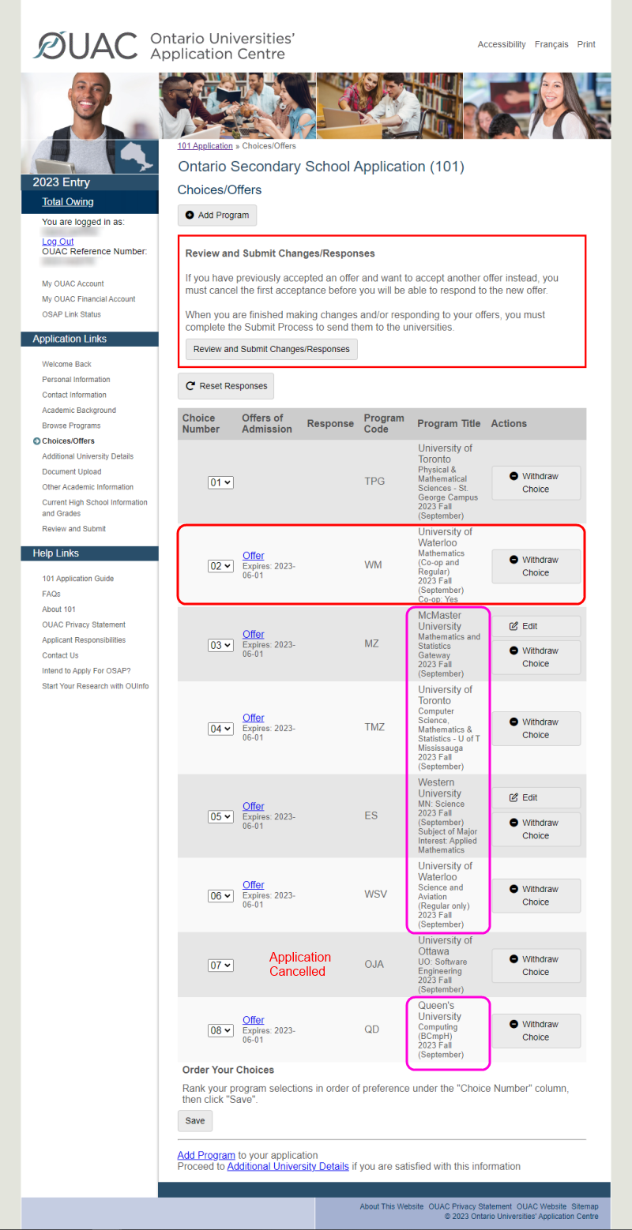632x1230 pixels.
Task: Open the Sitemap footer link
Action: (x=585, y=1206)
